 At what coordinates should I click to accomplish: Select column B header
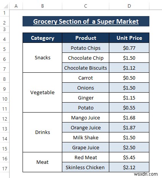(42, 6)
